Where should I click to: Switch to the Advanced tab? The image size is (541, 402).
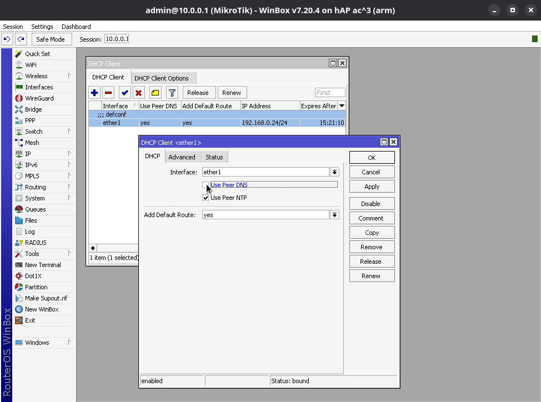pos(182,157)
